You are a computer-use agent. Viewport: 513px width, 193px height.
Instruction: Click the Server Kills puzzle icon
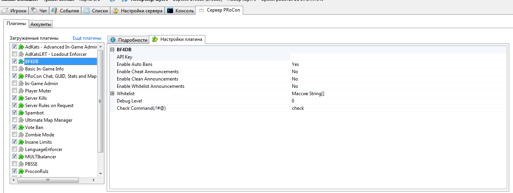(x=21, y=98)
